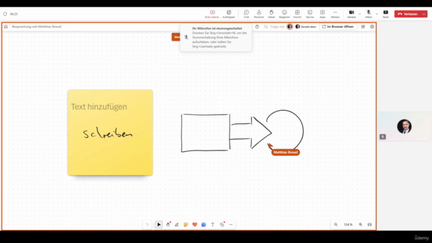Raise hand with Heben icon

[x=271, y=14]
